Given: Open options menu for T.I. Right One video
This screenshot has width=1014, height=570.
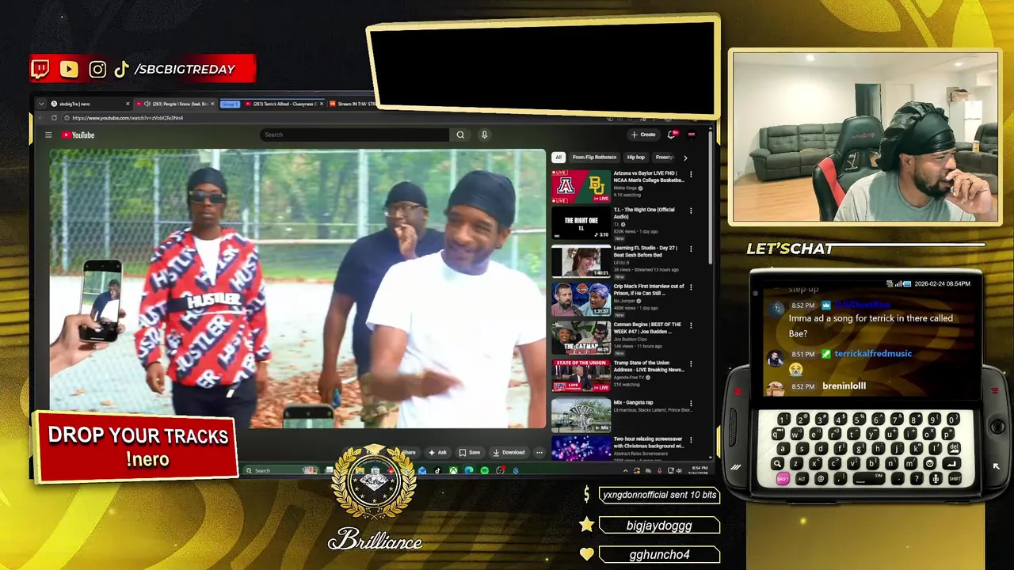Looking at the screenshot, I should [x=691, y=211].
